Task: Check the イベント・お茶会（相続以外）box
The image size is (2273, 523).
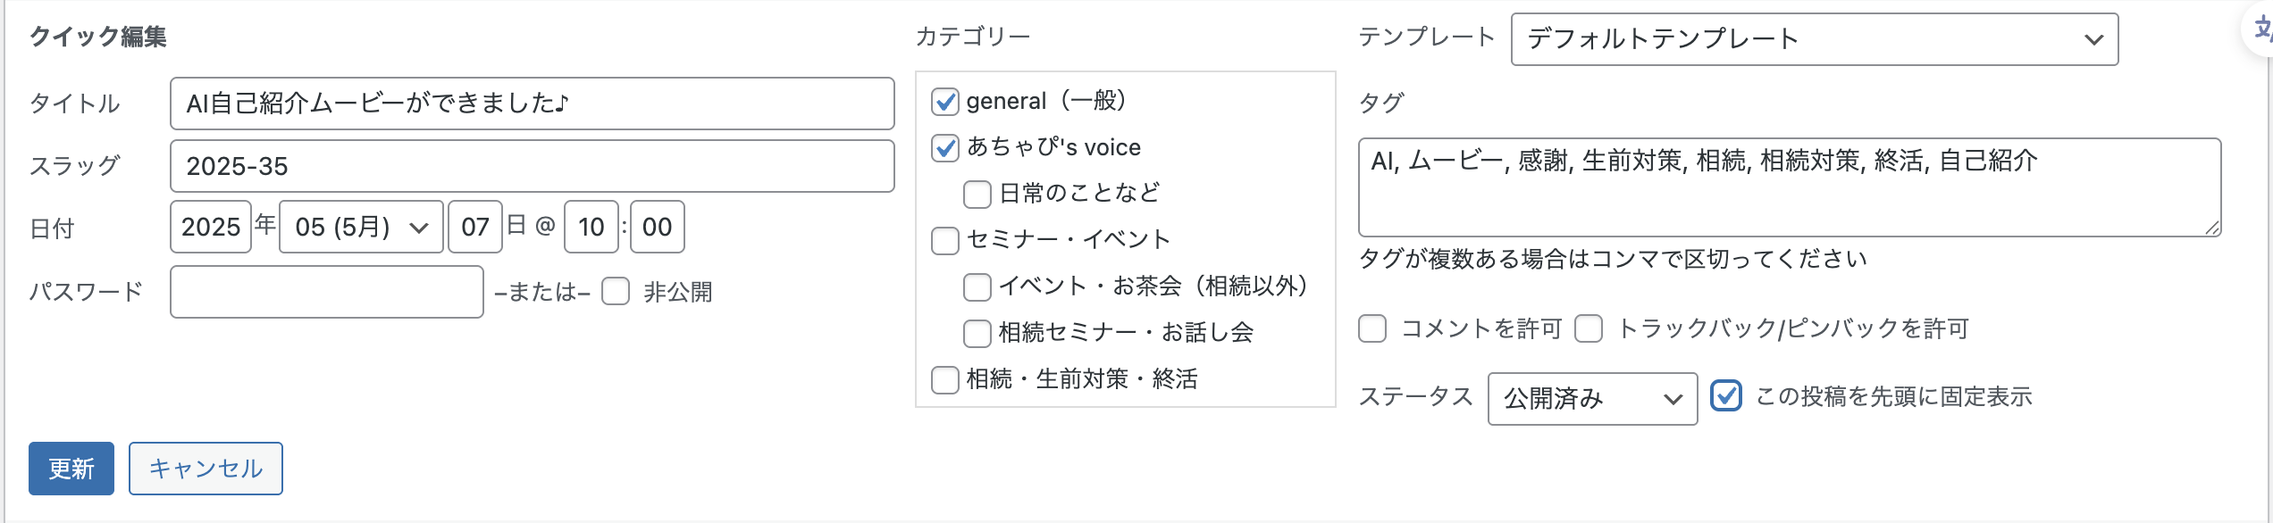Action: [x=977, y=287]
